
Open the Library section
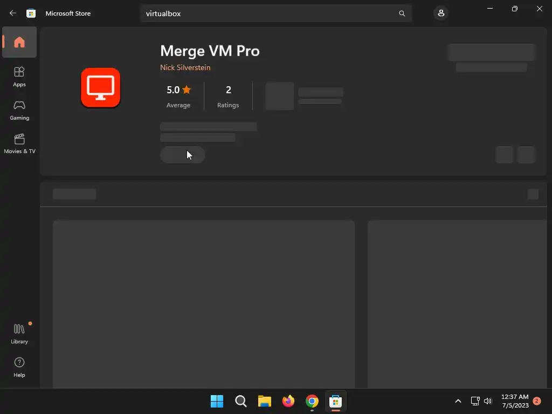coord(19,334)
